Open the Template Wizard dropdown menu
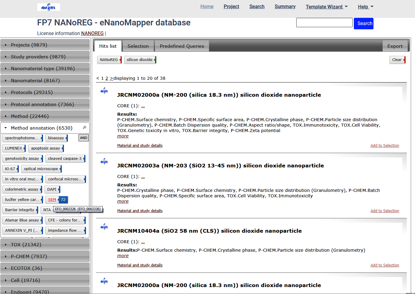415x294 pixels. [326, 7]
